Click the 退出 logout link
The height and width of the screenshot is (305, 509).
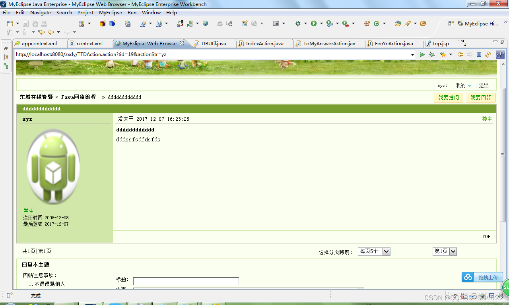point(484,85)
